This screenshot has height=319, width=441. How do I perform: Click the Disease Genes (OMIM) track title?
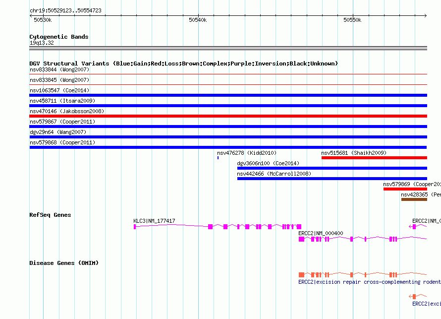64,263
